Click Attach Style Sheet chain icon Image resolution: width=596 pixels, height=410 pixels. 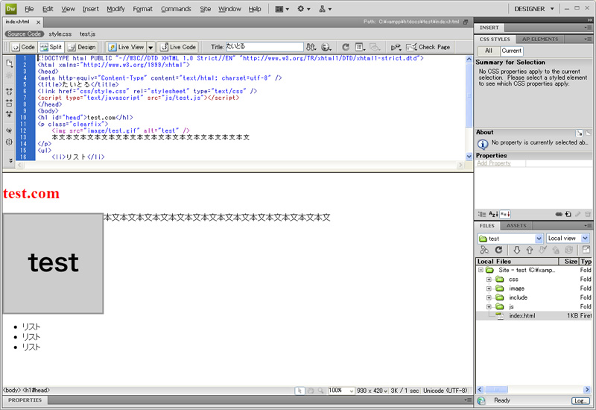558,214
